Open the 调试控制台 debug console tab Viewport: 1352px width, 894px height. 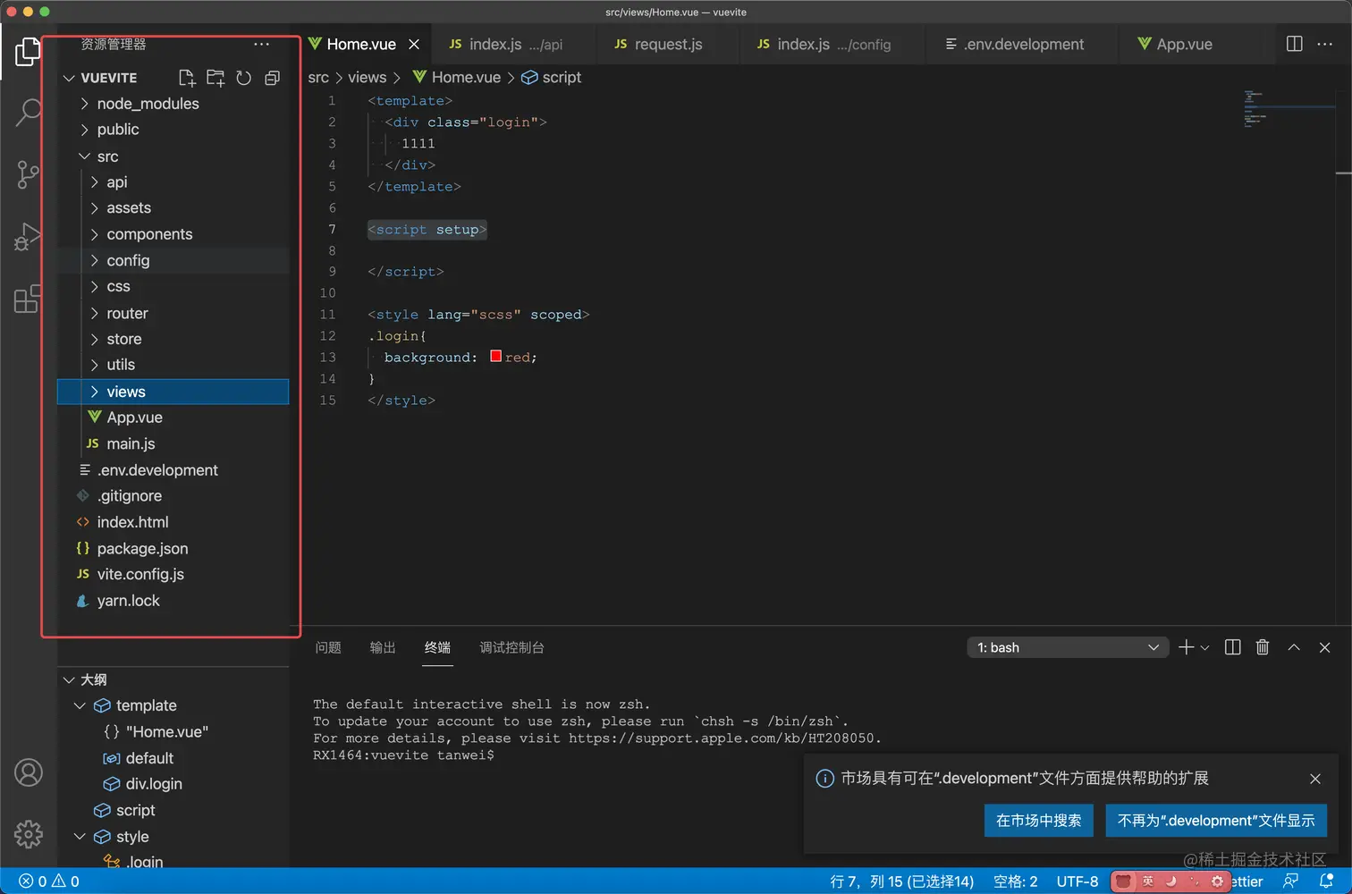(x=511, y=647)
